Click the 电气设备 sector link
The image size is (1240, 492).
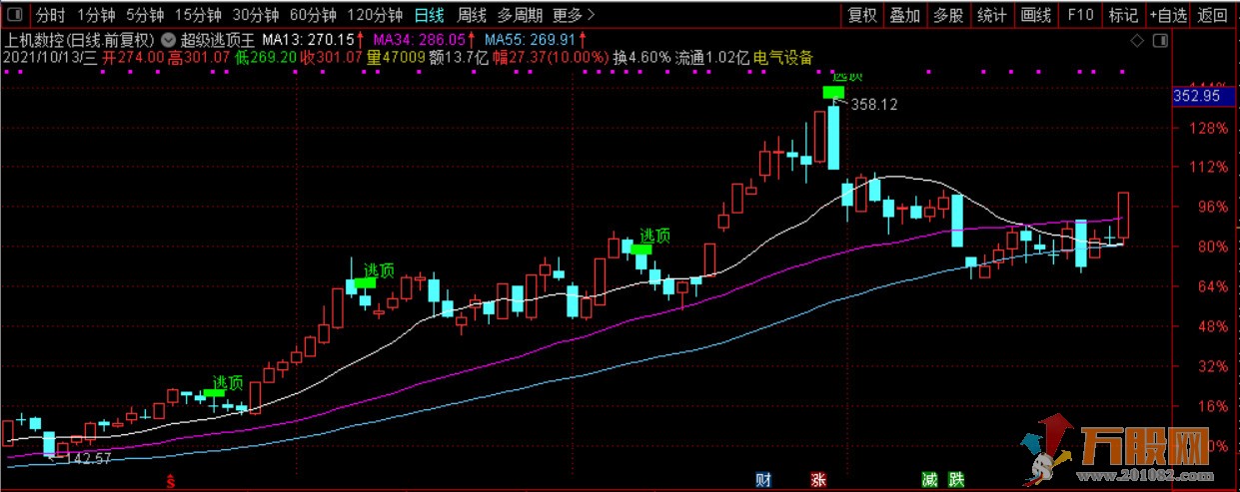783,58
